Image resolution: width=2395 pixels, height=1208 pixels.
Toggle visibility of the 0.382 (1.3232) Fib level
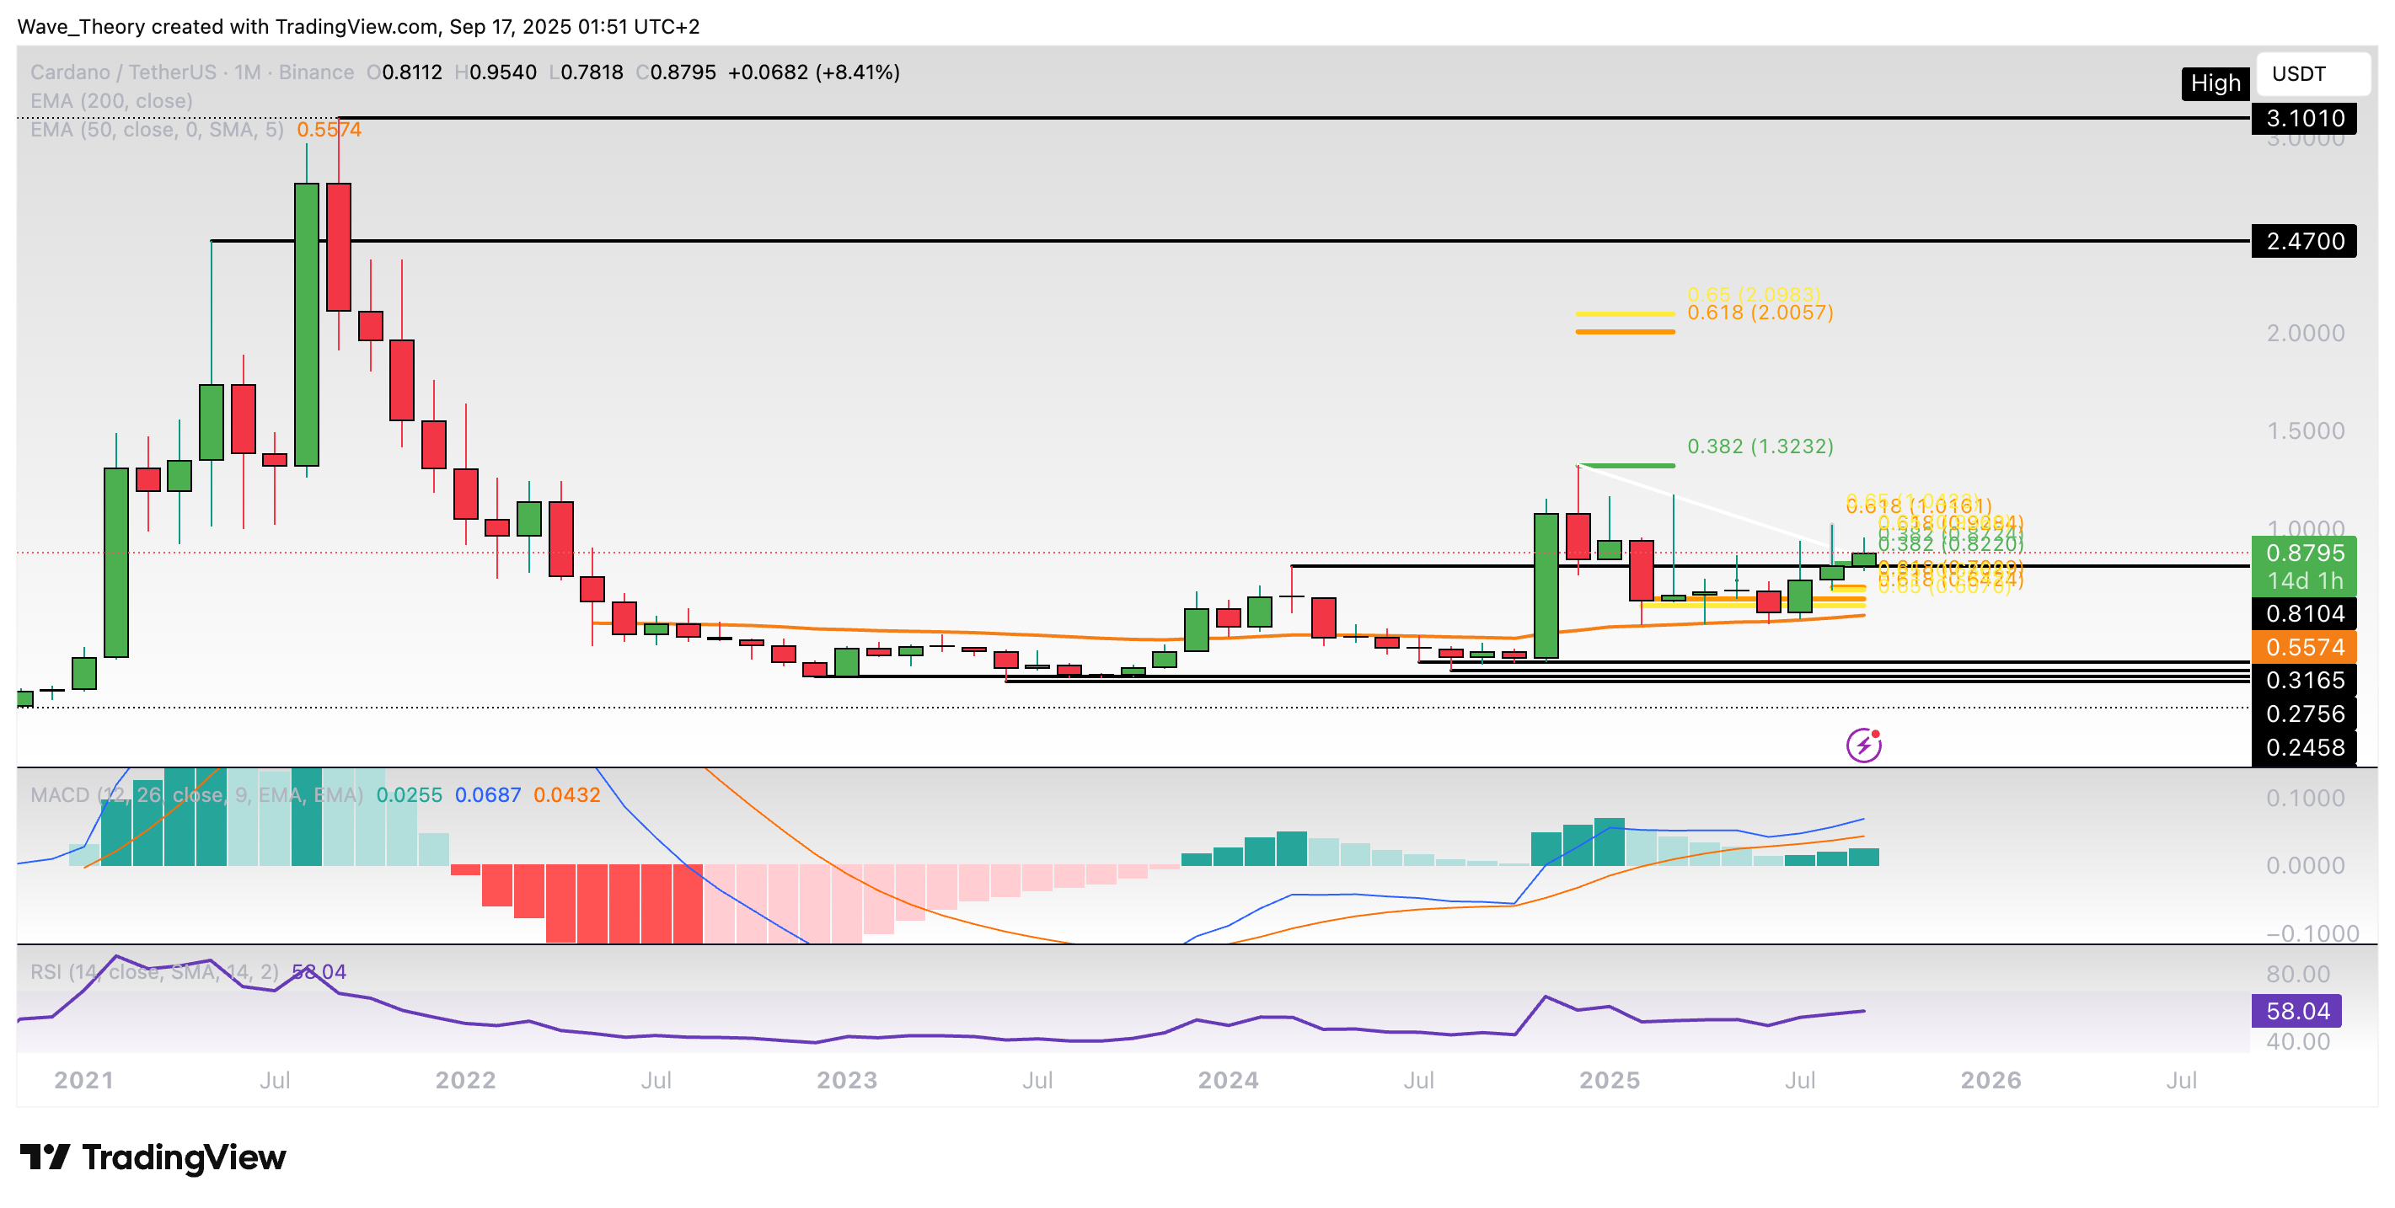[1757, 447]
